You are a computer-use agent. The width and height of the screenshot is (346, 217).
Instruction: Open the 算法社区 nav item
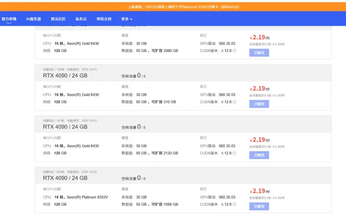58,19
